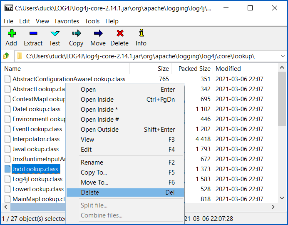
Task: Sort by the Size column header
Action: [x=151, y=69]
